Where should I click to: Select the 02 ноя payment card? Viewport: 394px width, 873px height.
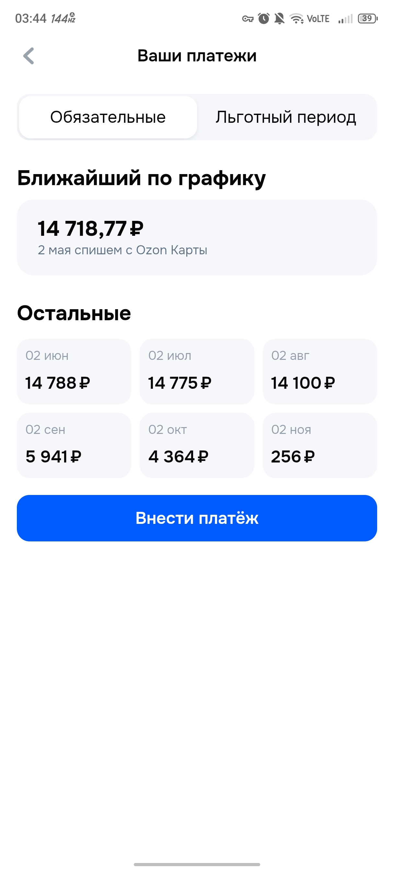(319, 445)
